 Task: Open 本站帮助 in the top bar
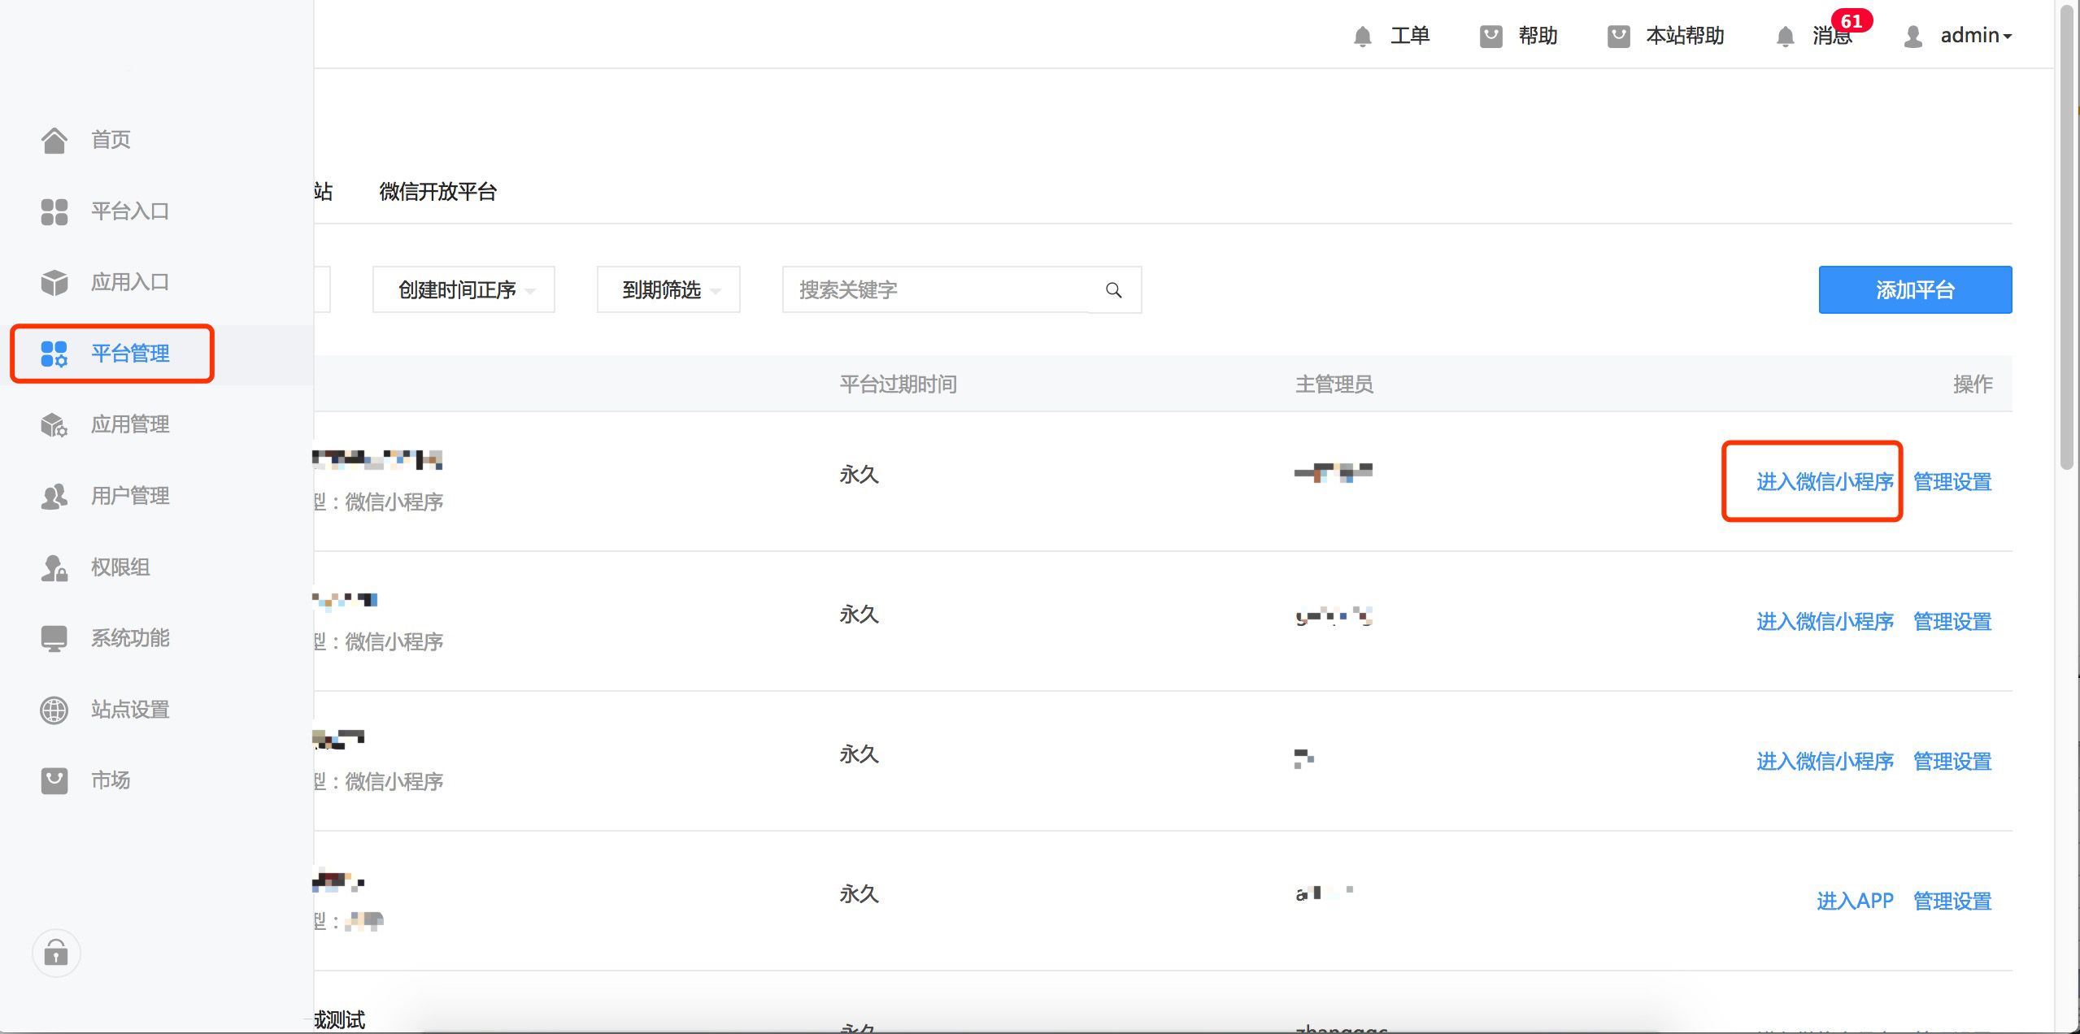(1685, 36)
